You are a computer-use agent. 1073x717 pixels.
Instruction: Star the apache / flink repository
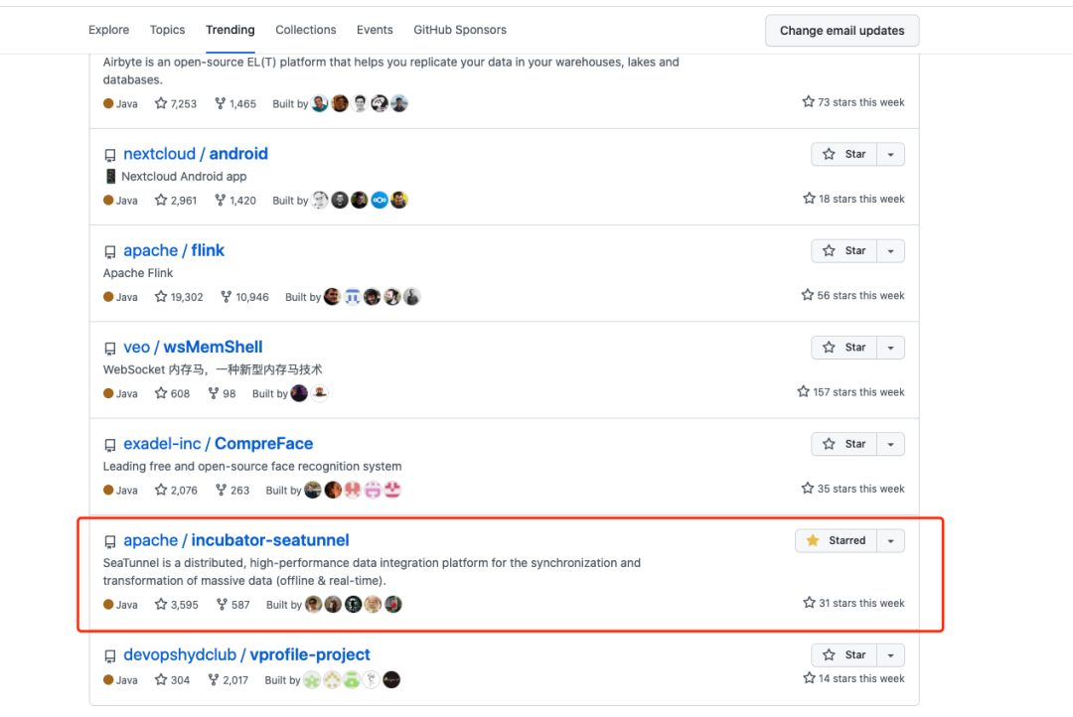point(843,251)
